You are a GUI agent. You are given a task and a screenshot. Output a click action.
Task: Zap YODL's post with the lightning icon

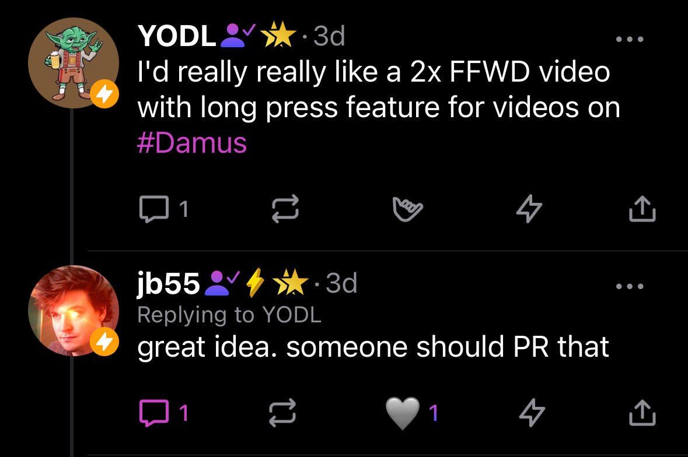[x=529, y=209]
